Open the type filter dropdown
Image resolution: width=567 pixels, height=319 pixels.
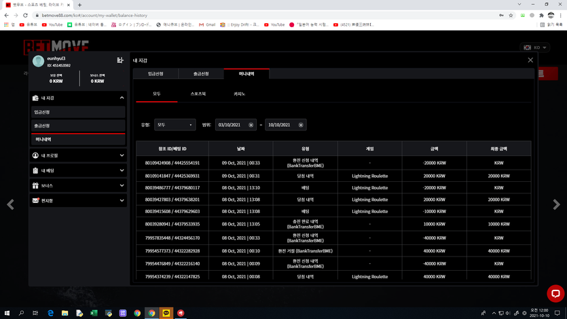pyautogui.click(x=175, y=125)
